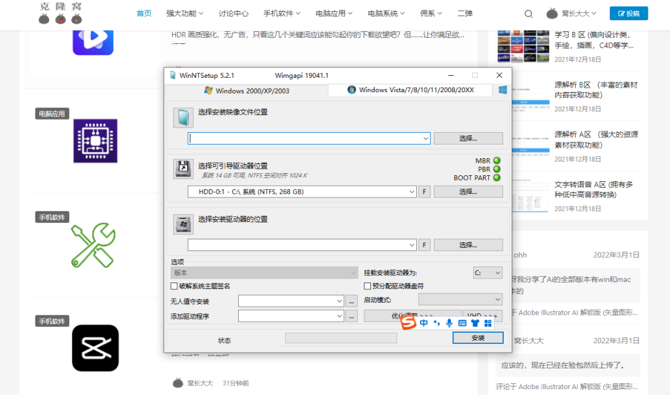The height and width of the screenshot is (395, 670).
Task: Click 选择 button for installation drive
Action: pos(468,245)
